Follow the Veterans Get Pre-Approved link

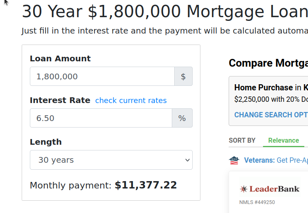276,160
